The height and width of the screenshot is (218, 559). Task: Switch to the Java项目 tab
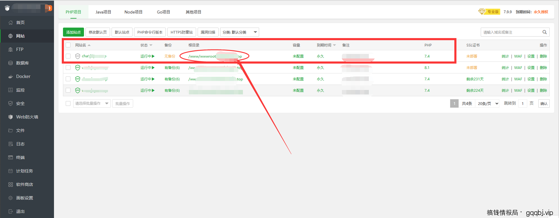click(x=103, y=12)
